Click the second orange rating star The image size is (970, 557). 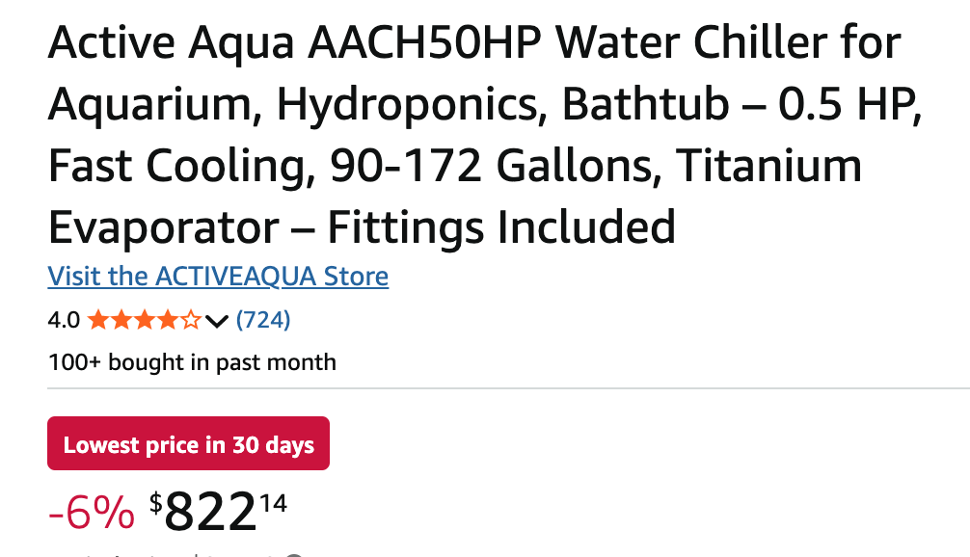pos(120,320)
